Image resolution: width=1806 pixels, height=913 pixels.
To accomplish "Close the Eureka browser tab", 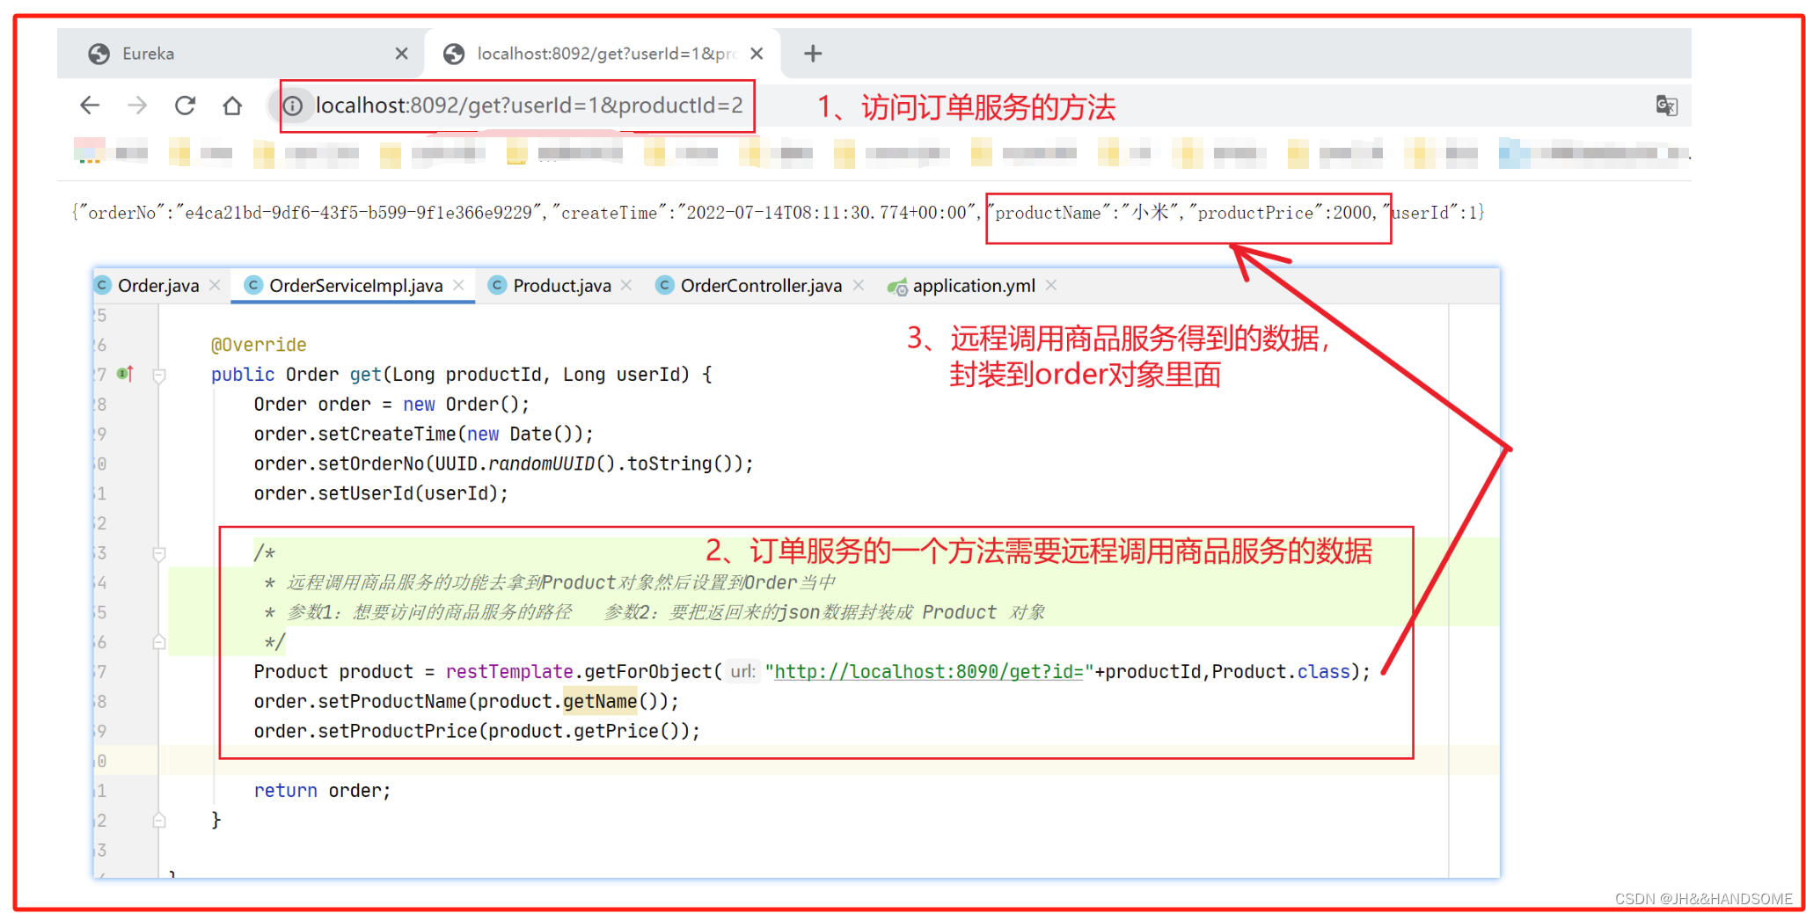I will (401, 54).
